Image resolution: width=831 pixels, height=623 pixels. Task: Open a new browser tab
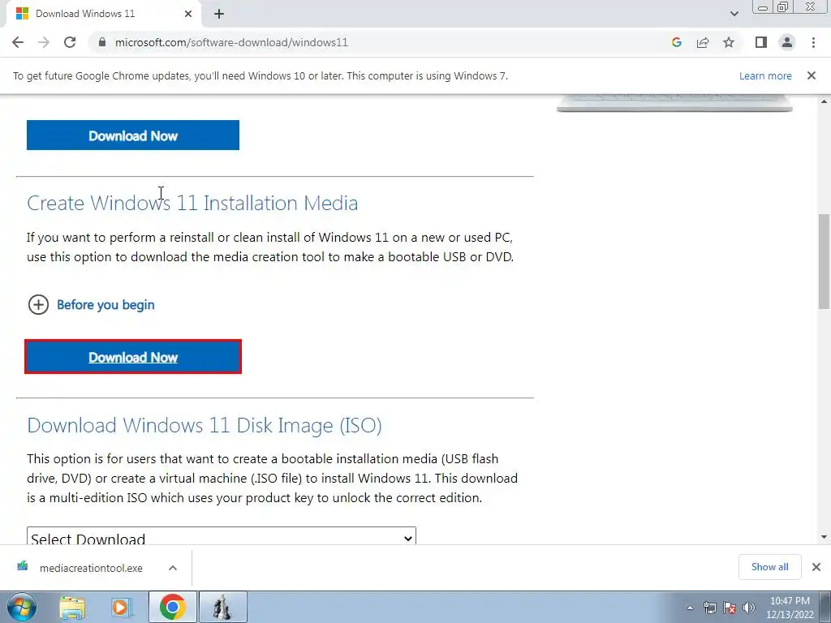219,14
